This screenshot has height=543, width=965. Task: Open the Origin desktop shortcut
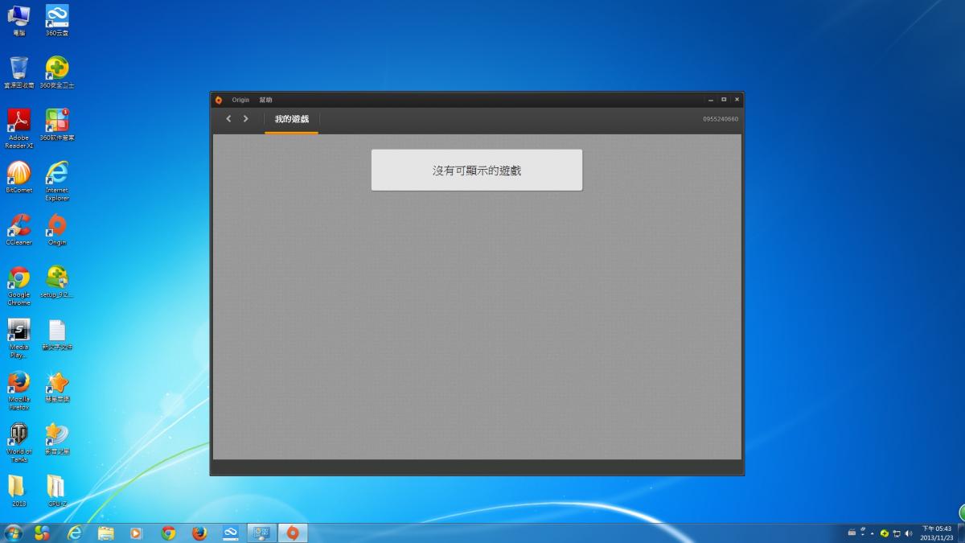(x=57, y=227)
